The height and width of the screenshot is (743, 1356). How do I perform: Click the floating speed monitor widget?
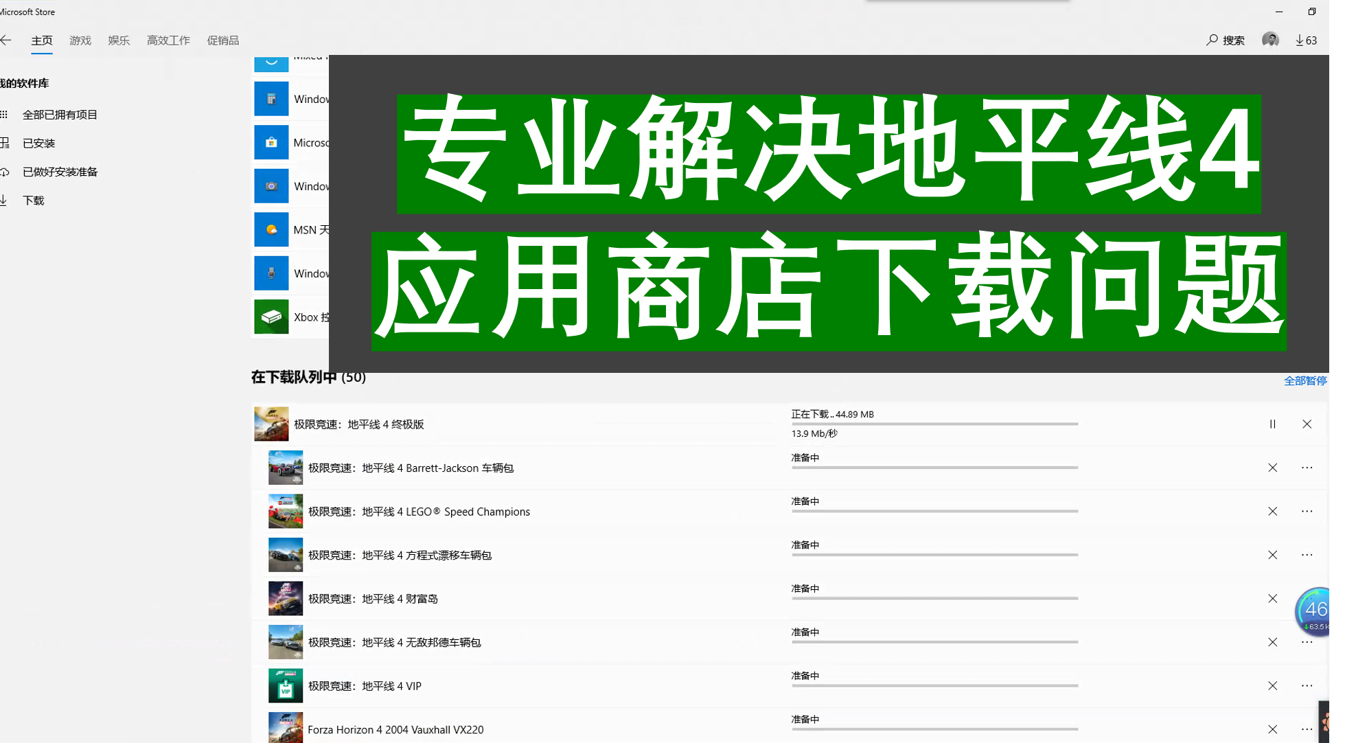click(x=1313, y=611)
